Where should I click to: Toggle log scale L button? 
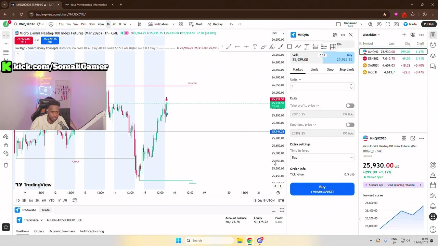[281, 186]
